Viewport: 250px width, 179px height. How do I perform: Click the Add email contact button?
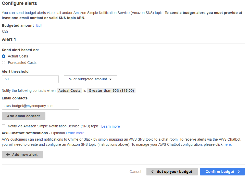point(23,116)
